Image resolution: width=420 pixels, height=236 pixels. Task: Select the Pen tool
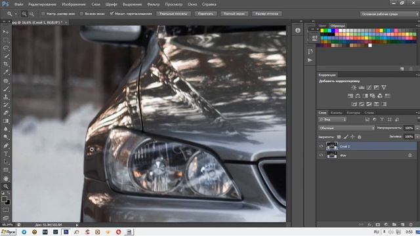(x=6, y=146)
